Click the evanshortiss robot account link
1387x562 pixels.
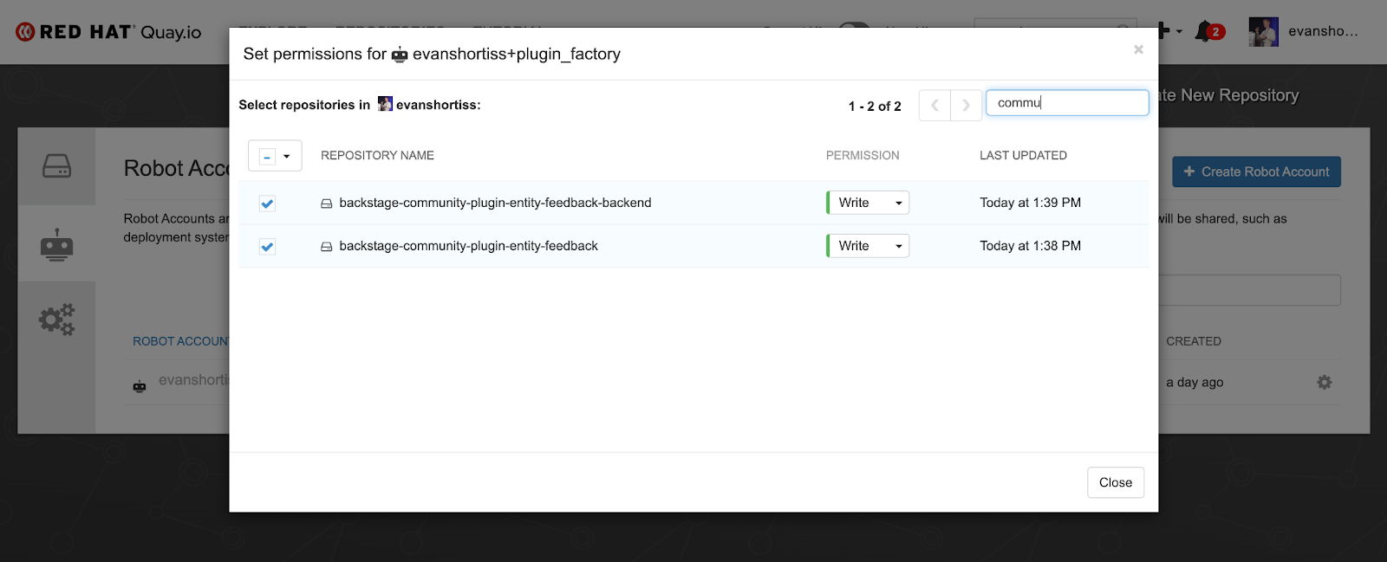193,380
